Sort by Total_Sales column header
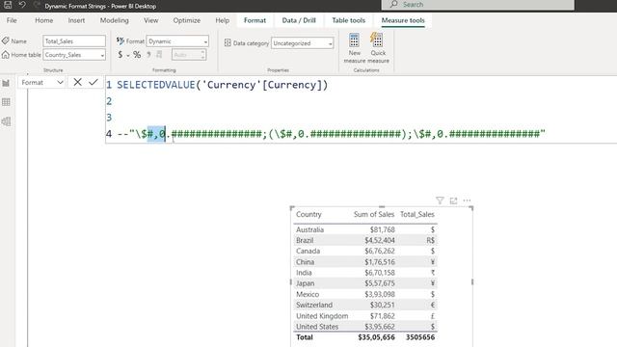 click(417, 214)
